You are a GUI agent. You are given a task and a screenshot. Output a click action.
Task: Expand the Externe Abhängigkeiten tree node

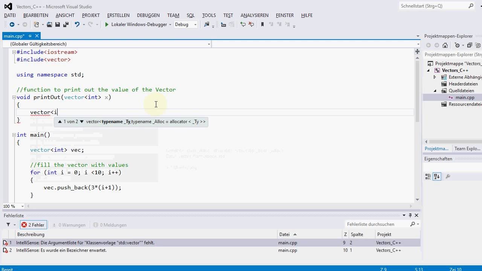tap(435, 77)
